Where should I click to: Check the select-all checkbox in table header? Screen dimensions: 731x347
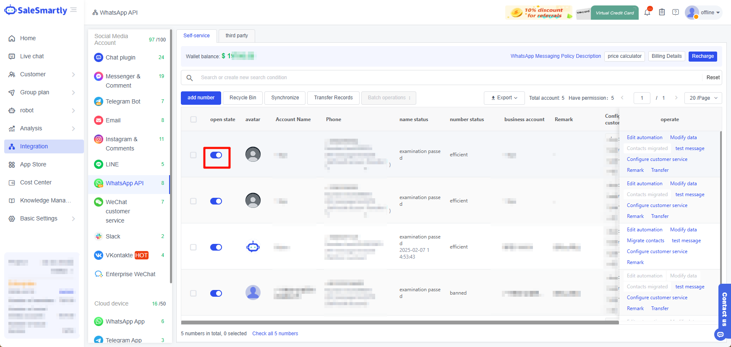(193, 119)
